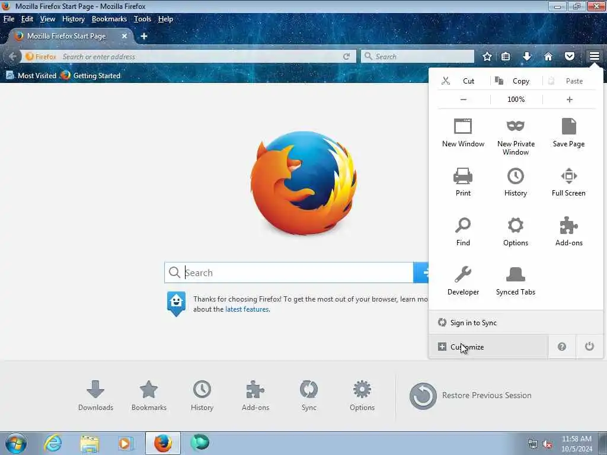This screenshot has width=607, height=455.
Task: Open History from start page bottom
Action: [202, 395]
